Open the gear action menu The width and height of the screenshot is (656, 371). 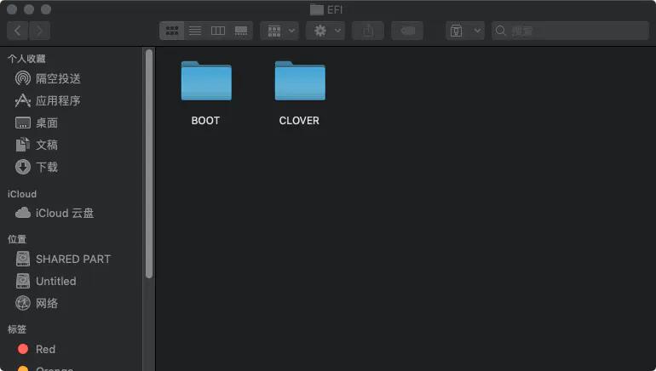325,31
